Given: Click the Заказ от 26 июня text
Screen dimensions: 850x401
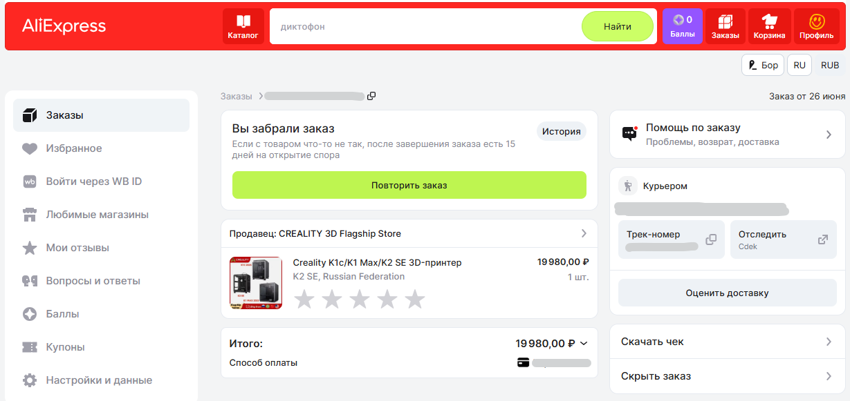Looking at the screenshot, I should [807, 96].
